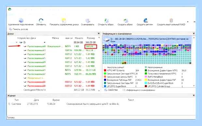Click log date 27.09.2018

coord(33,104)
